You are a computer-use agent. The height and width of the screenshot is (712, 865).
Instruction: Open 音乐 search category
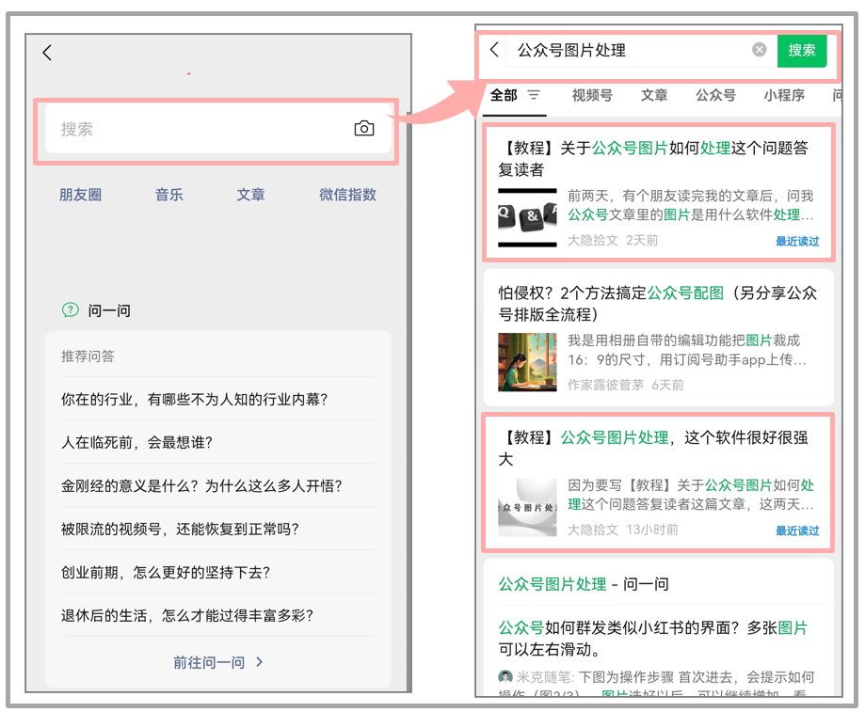point(168,195)
